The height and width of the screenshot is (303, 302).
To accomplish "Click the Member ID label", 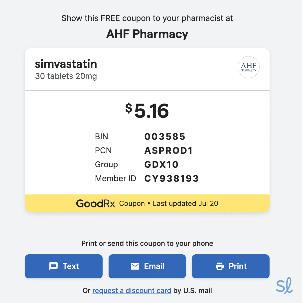I will (115, 178).
